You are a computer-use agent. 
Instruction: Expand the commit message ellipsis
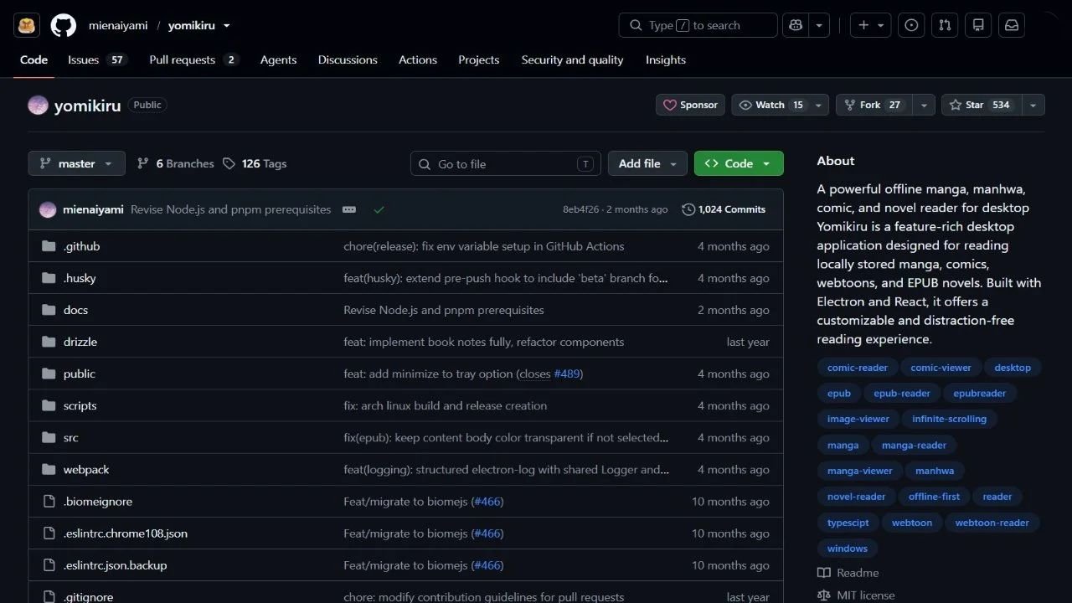coord(349,209)
